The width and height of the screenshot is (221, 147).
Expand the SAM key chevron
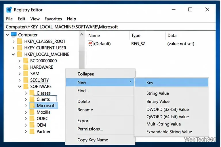click(20, 74)
